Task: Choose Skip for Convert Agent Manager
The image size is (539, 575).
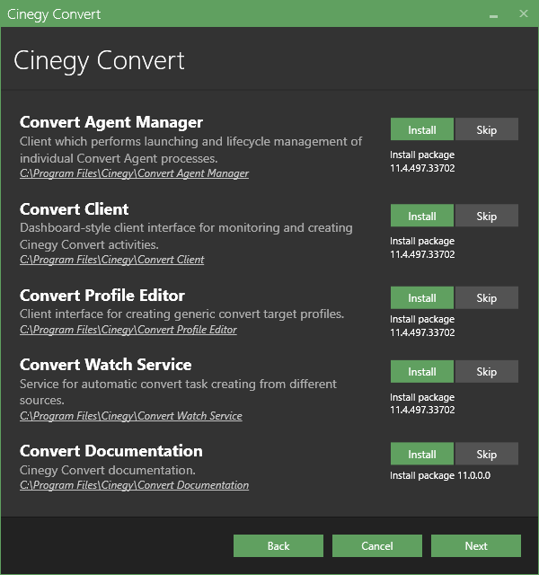Action: click(x=487, y=129)
